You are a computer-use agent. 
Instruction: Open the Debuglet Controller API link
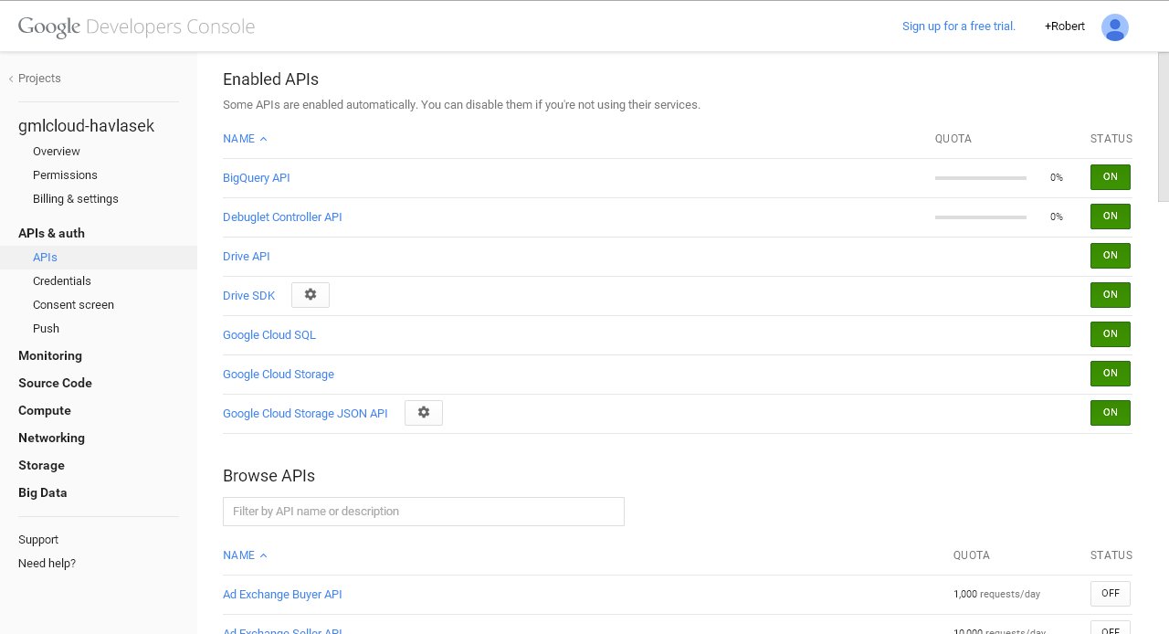coord(282,217)
